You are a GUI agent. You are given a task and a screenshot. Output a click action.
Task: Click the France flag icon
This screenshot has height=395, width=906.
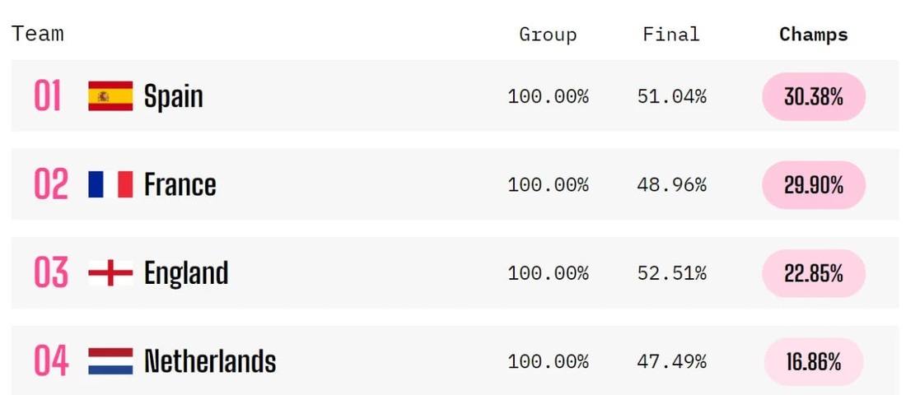click(110, 184)
